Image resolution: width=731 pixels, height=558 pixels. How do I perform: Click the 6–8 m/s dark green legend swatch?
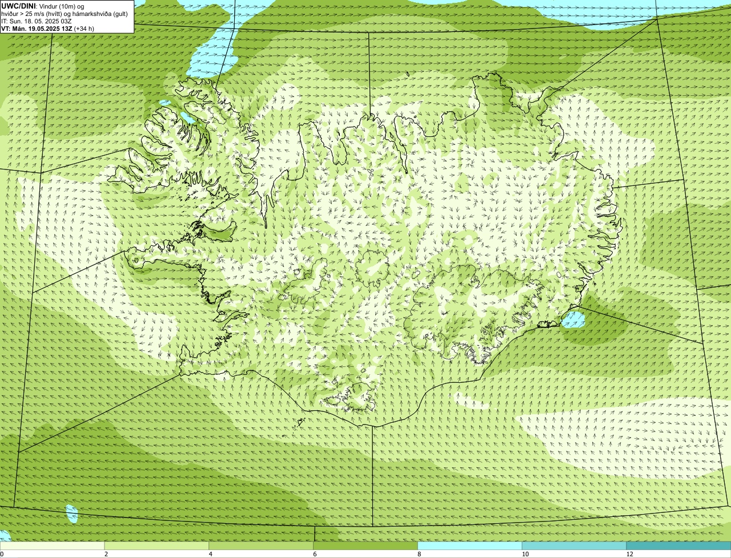click(x=365, y=546)
